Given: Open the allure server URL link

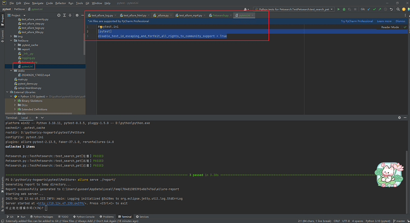Looking at the screenshot, I should click(61, 204).
